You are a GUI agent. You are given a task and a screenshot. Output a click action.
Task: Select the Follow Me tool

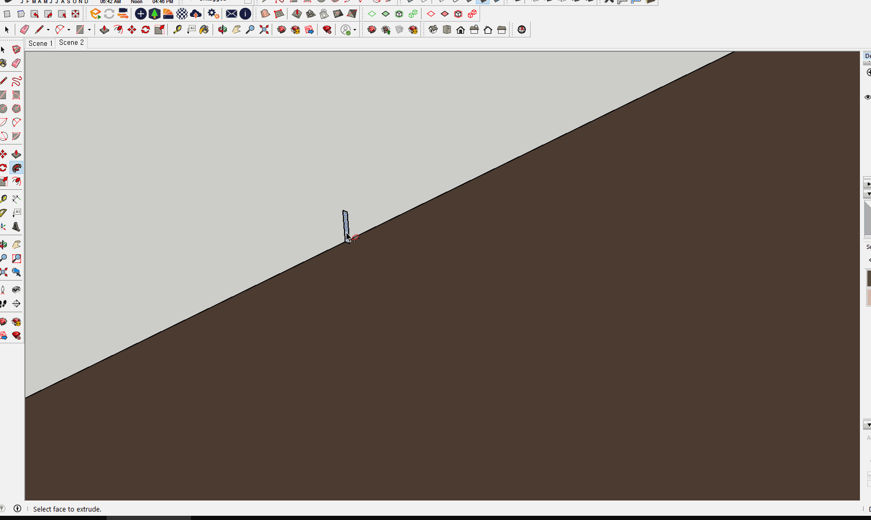pyautogui.click(x=16, y=168)
